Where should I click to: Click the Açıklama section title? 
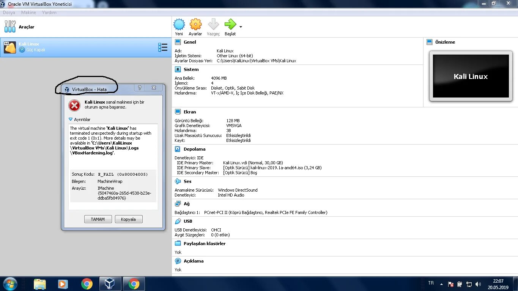(194, 261)
